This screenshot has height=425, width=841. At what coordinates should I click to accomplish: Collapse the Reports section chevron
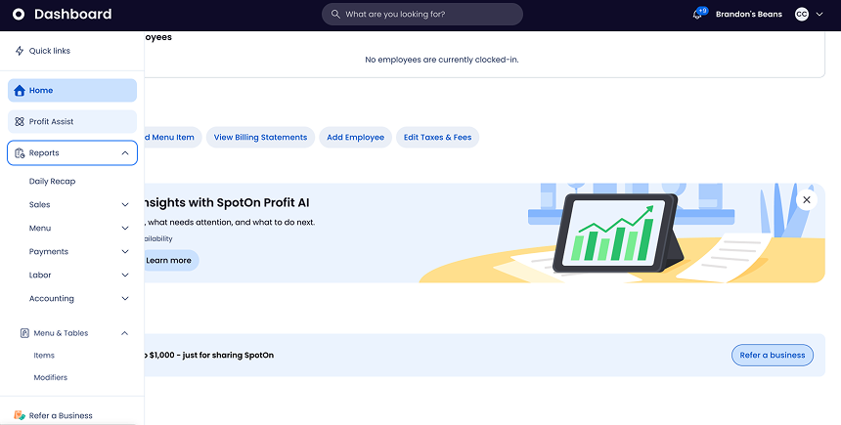pos(125,153)
